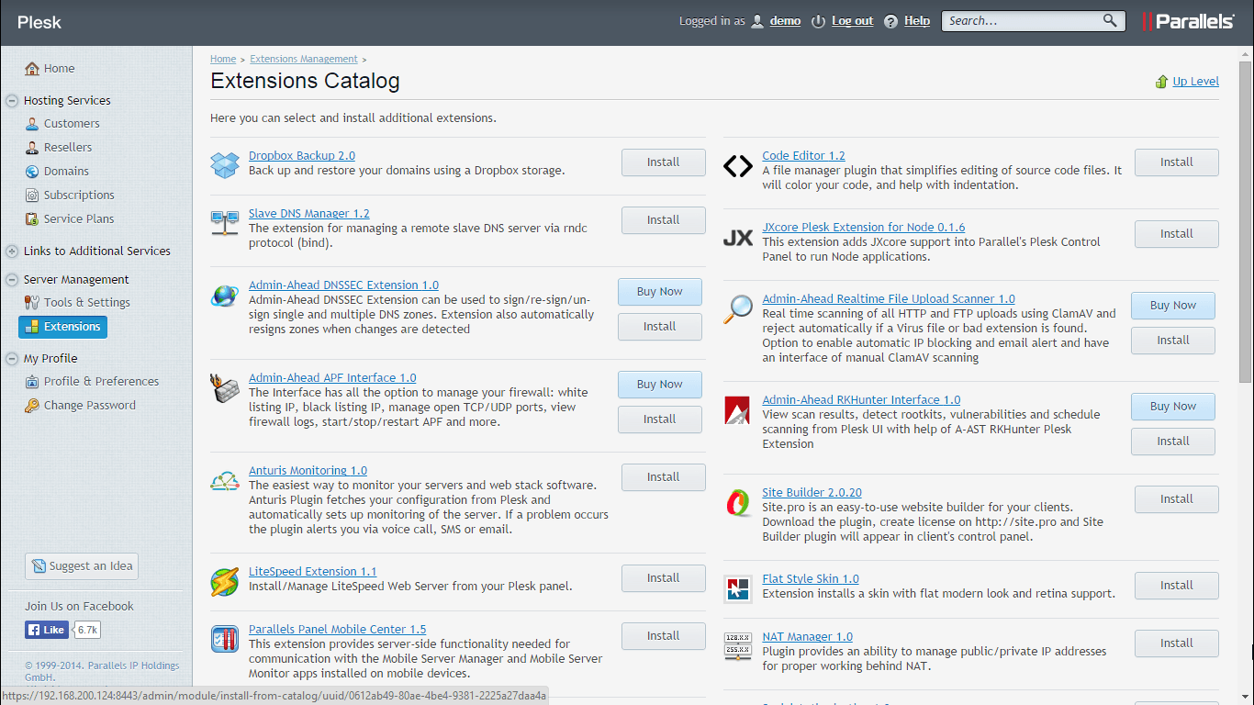Click the Dropbox Backup extension icon
This screenshot has width=1254, height=705.
(225, 165)
